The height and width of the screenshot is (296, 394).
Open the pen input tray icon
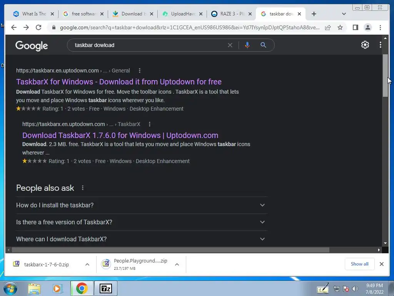(323, 288)
